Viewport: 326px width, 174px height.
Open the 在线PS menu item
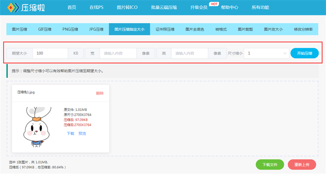coord(97,7)
